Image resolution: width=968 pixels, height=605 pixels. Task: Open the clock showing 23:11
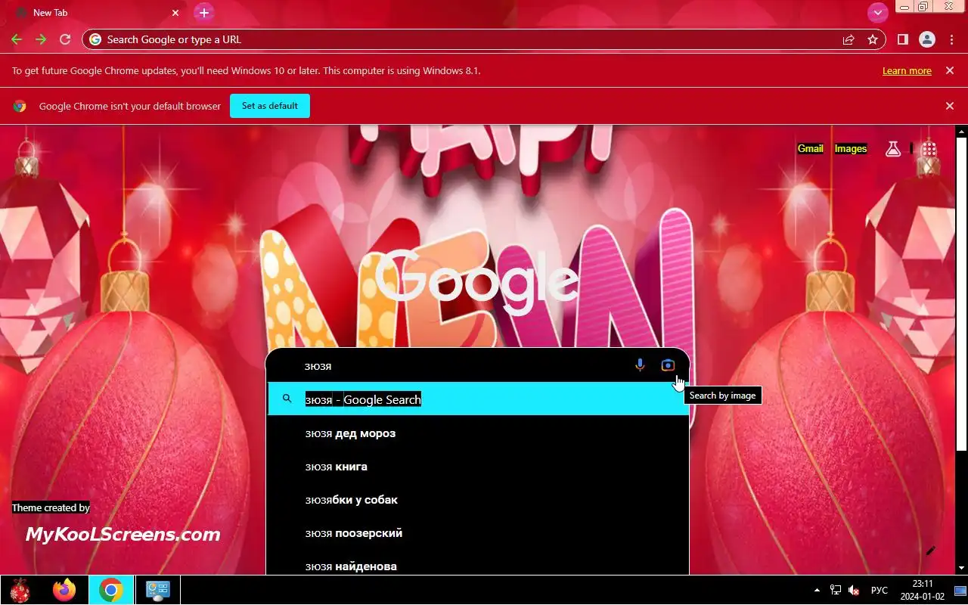coord(923,590)
